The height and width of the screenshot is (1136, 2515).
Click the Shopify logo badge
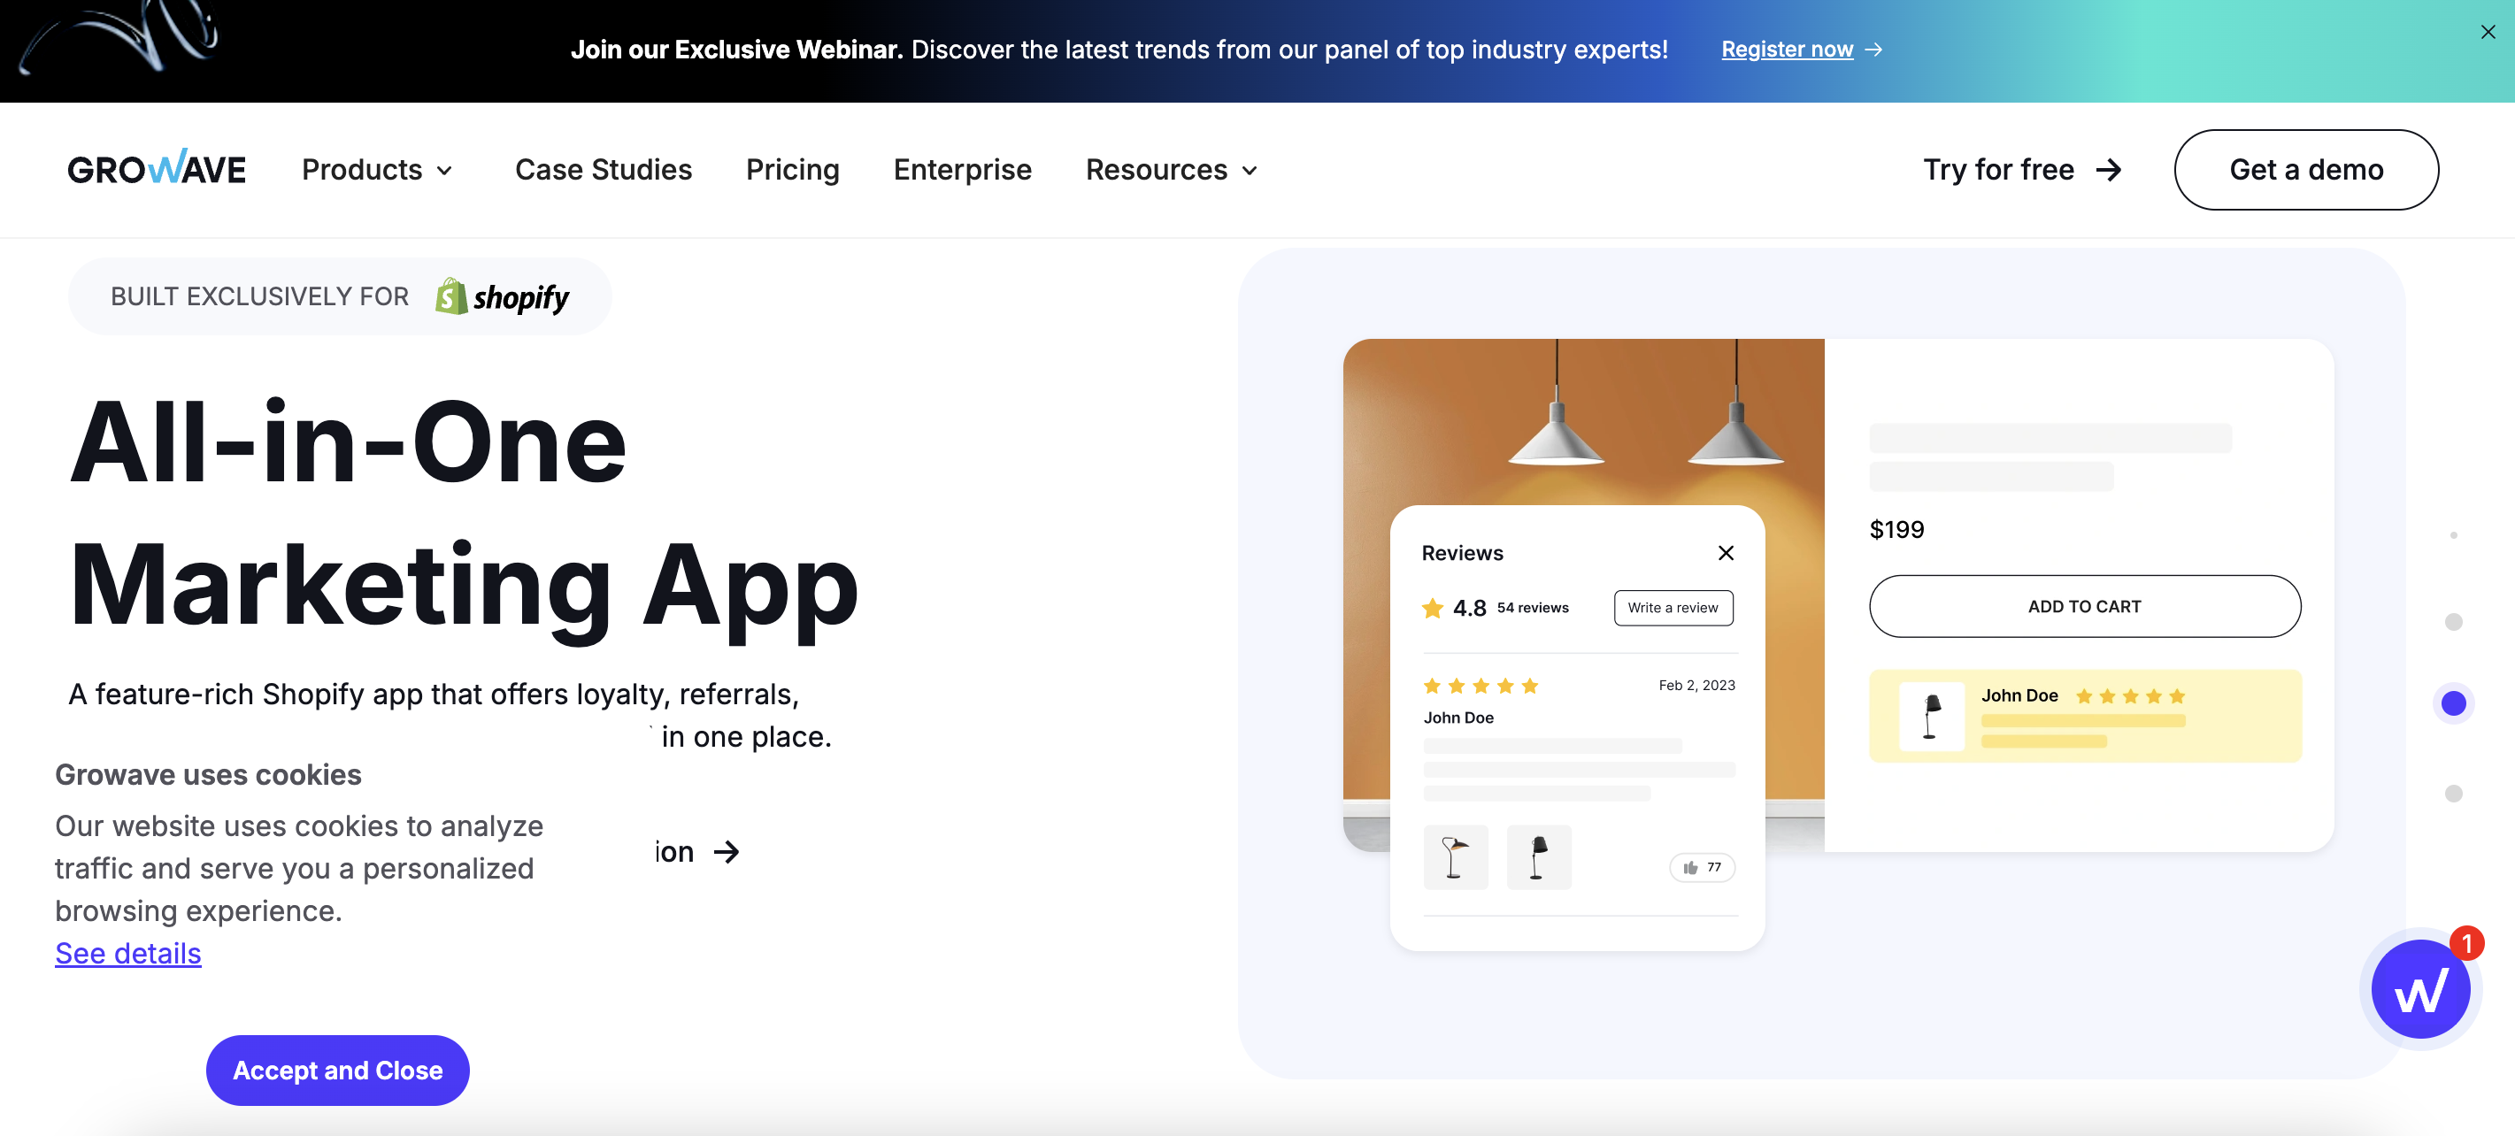[x=502, y=296]
